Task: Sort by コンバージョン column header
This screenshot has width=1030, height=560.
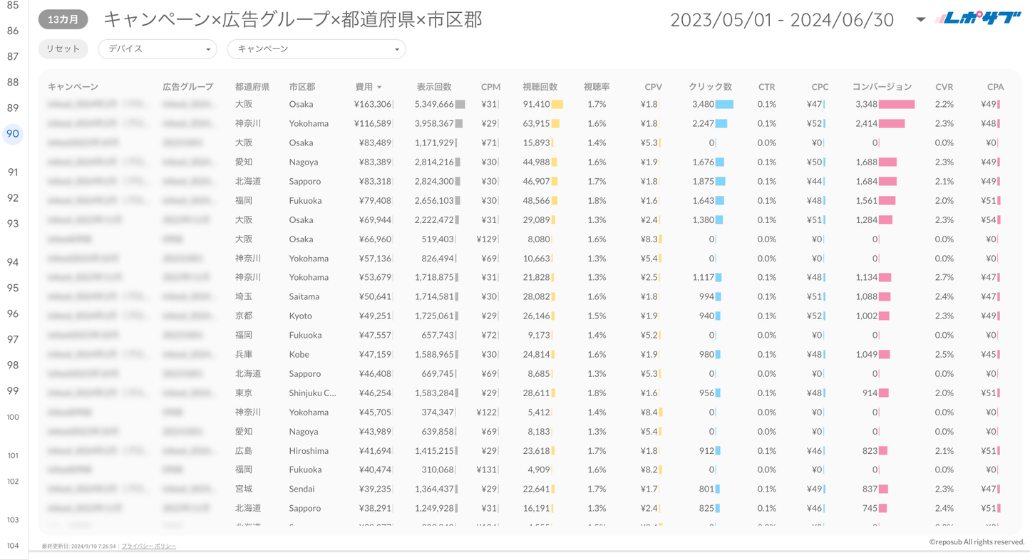Action: click(882, 87)
